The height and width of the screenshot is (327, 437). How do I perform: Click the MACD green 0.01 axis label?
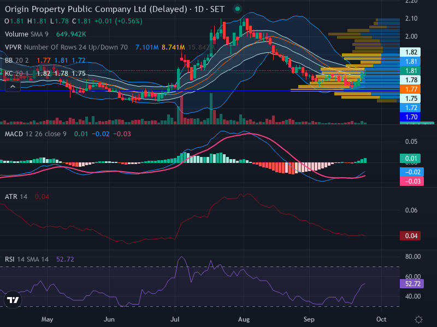410,158
